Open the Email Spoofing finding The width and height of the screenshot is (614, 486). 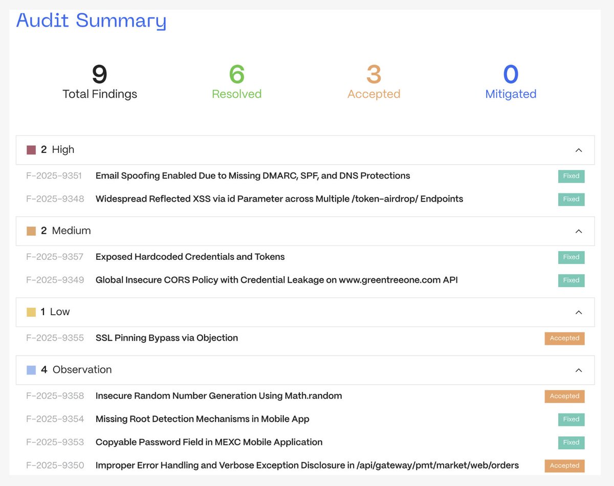pos(253,175)
